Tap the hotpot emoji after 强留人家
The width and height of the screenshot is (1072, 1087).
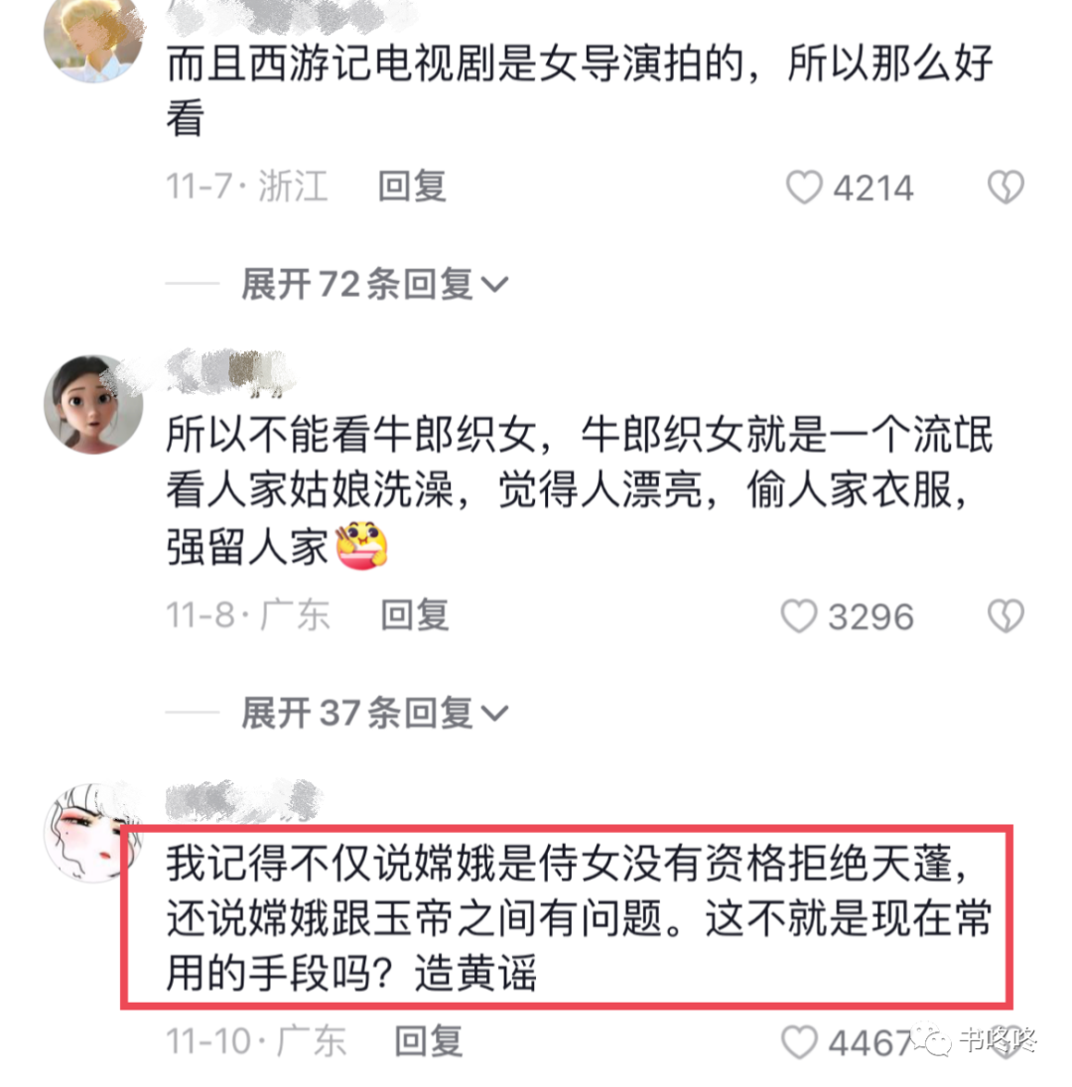point(361,546)
